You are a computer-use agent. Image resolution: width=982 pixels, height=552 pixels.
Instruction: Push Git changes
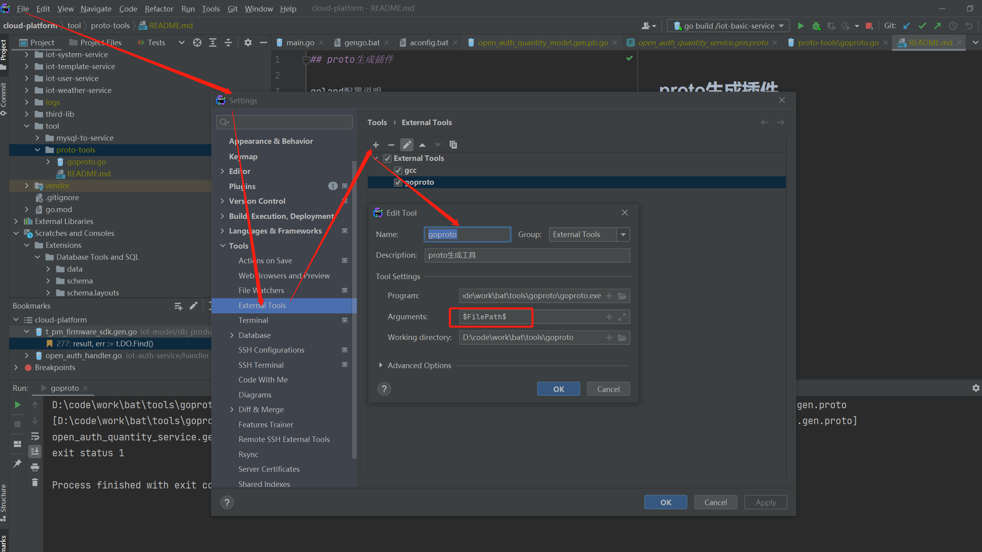pos(938,26)
